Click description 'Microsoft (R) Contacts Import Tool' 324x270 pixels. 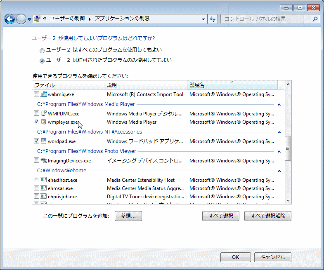145,94
